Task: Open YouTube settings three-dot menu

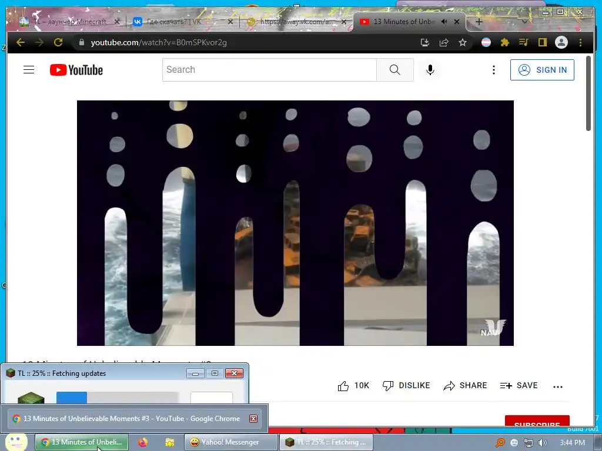Action: pos(494,70)
